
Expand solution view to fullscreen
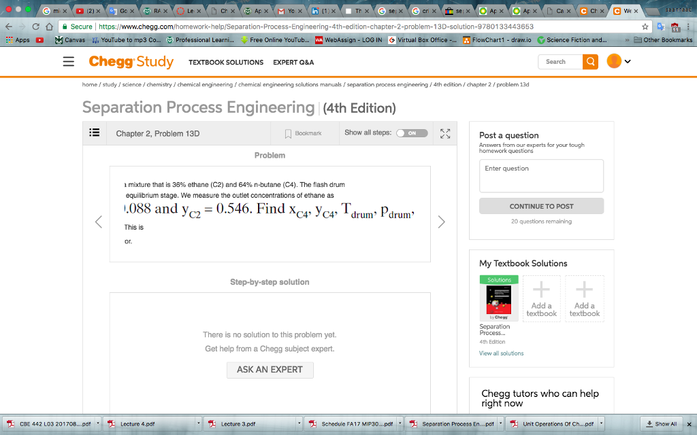click(x=445, y=133)
